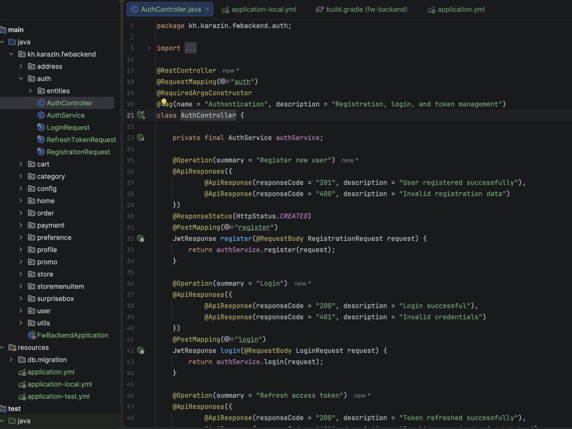This screenshot has width=572, height=429.
Task: Expand the db.migration folder
Action: 11,360
